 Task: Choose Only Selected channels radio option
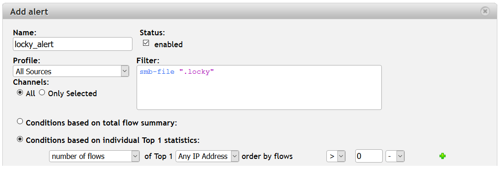point(42,93)
